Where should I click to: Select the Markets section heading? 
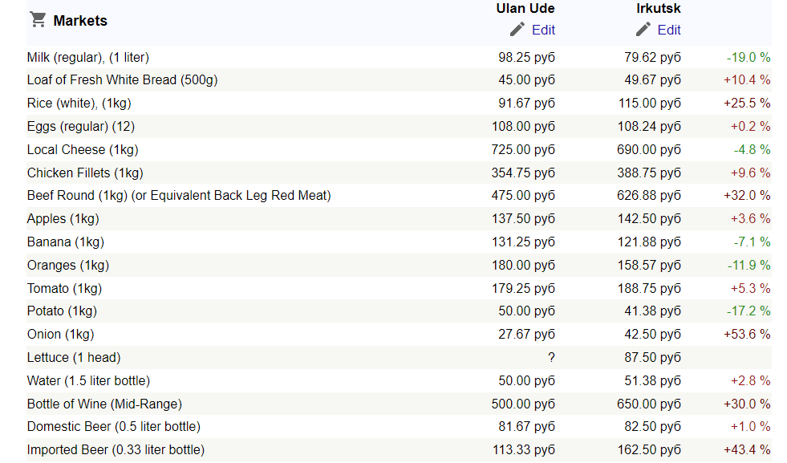pos(80,21)
